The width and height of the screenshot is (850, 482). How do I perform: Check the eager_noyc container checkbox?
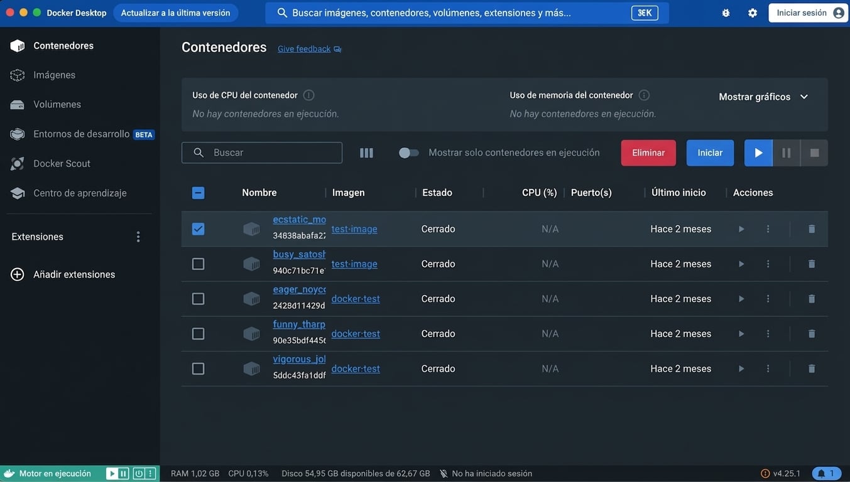tap(198, 299)
